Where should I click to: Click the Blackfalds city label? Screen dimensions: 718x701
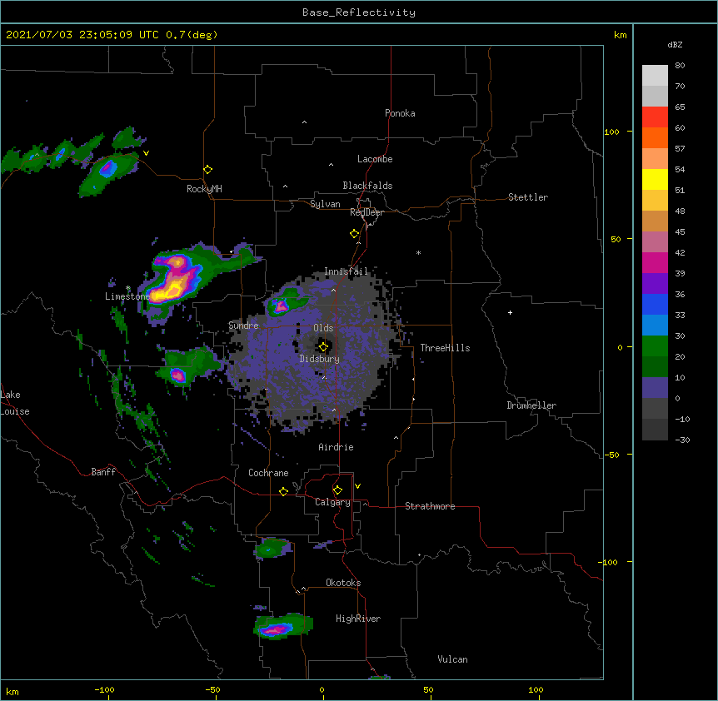pyautogui.click(x=367, y=186)
